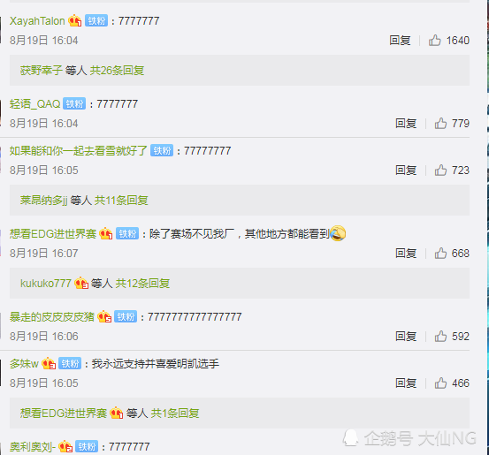
Task: Open 荻野幸子 user profile link
Action: [42, 71]
